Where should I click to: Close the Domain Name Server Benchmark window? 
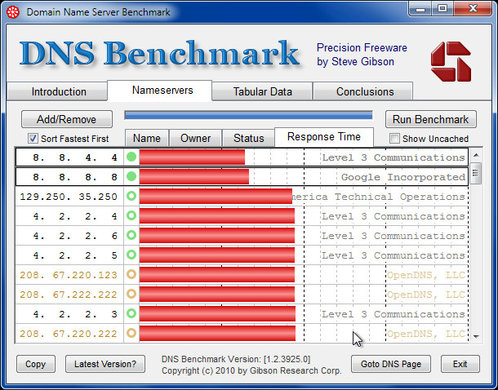click(473, 9)
